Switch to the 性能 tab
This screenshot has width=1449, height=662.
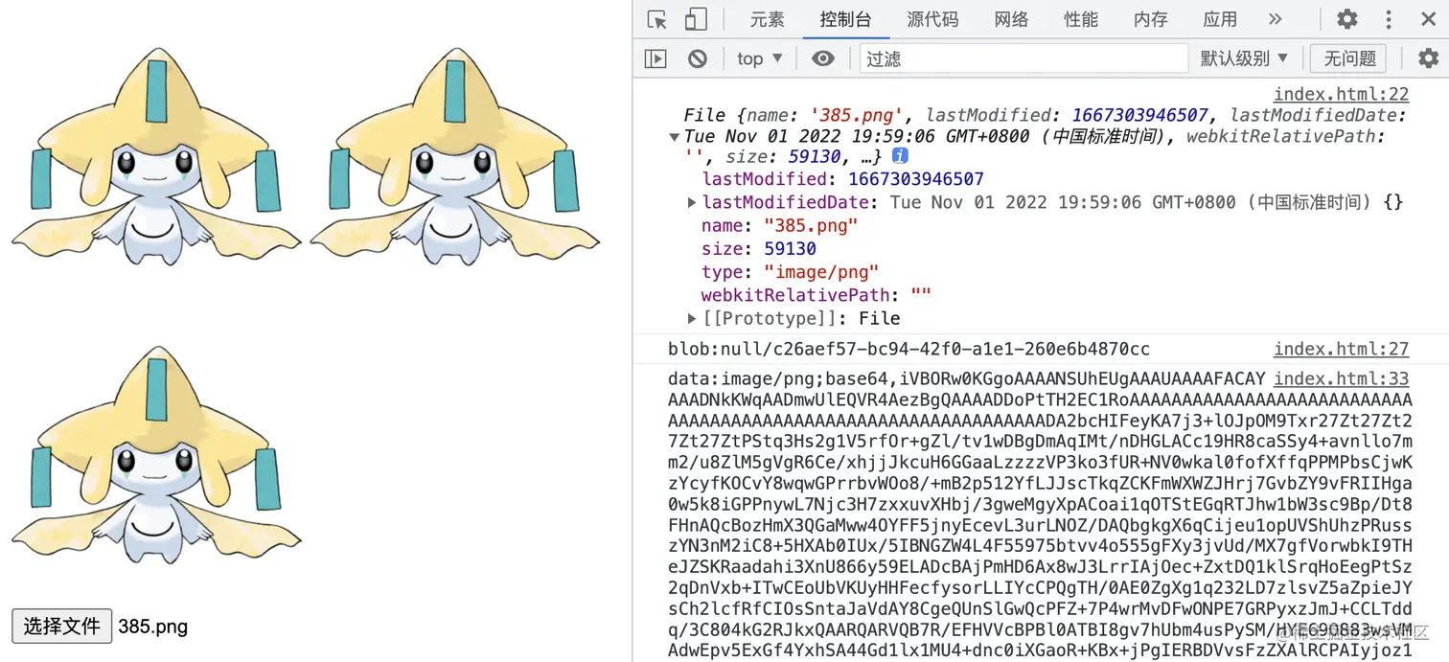pyautogui.click(x=1081, y=19)
